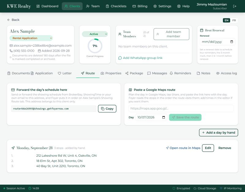This screenshot has width=245, height=192.
Task: Focus the Google Maps link input field
Action: tap(181, 108)
